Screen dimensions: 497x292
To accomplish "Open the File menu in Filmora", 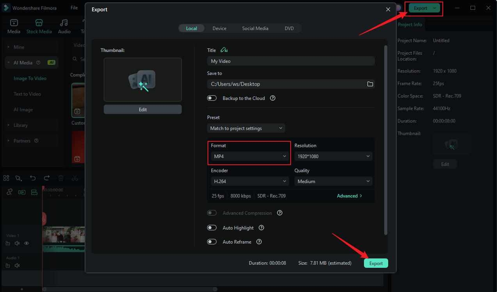I will 74,8.
